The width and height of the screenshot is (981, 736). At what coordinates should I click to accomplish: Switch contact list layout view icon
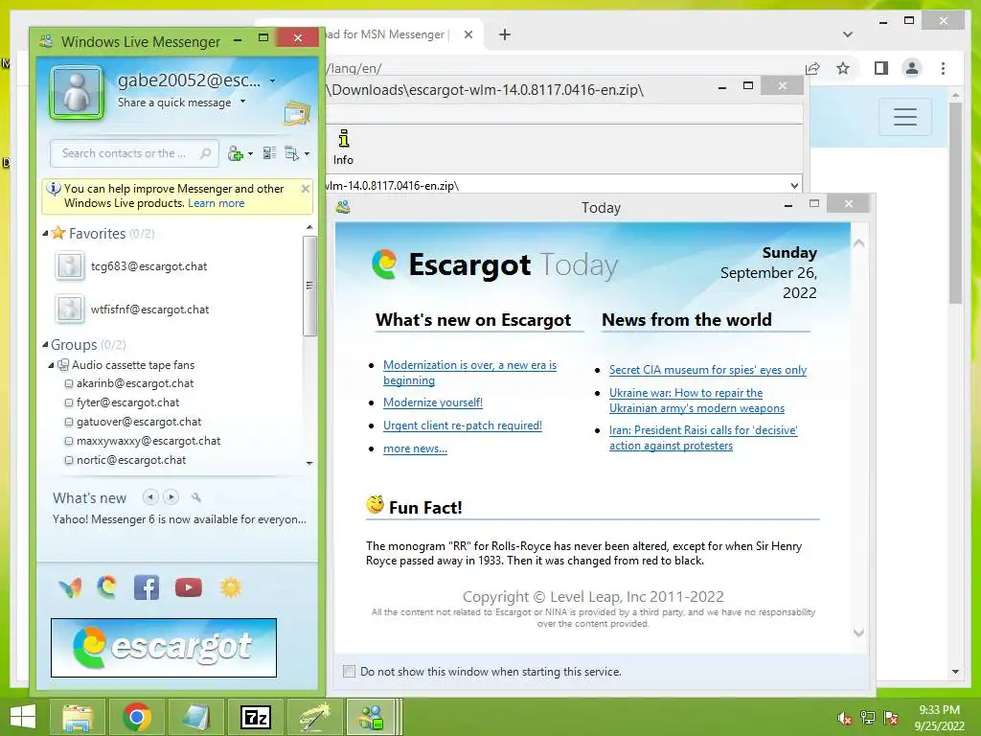[x=269, y=153]
